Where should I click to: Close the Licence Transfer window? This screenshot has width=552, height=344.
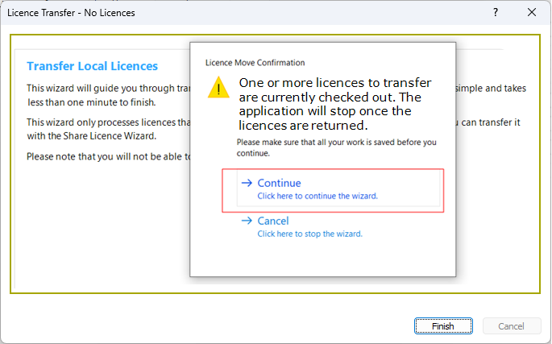coord(532,13)
